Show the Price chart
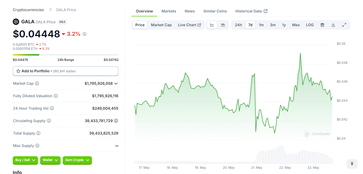This screenshot has height=174, width=363. pyautogui.click(x=140, y=25)
